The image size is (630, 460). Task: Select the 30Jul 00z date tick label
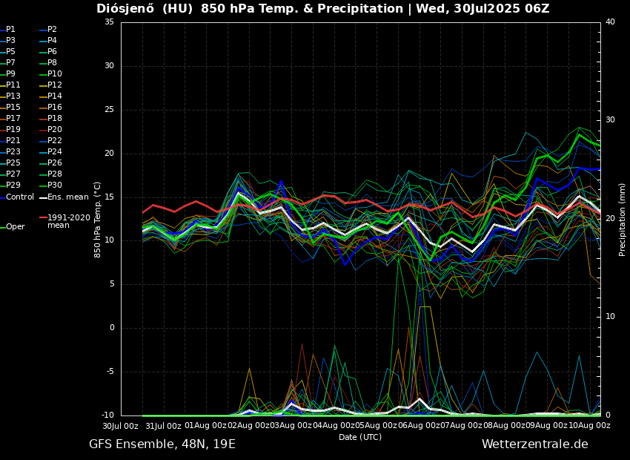pos(120,426)
